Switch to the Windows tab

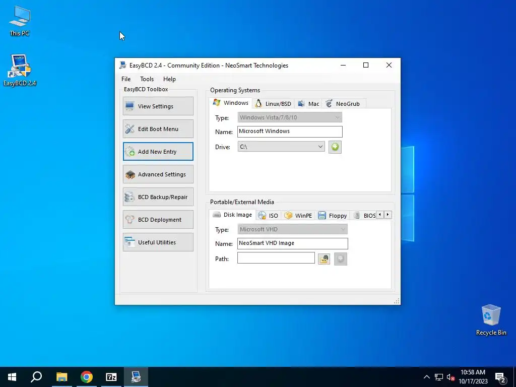[231, 103]
